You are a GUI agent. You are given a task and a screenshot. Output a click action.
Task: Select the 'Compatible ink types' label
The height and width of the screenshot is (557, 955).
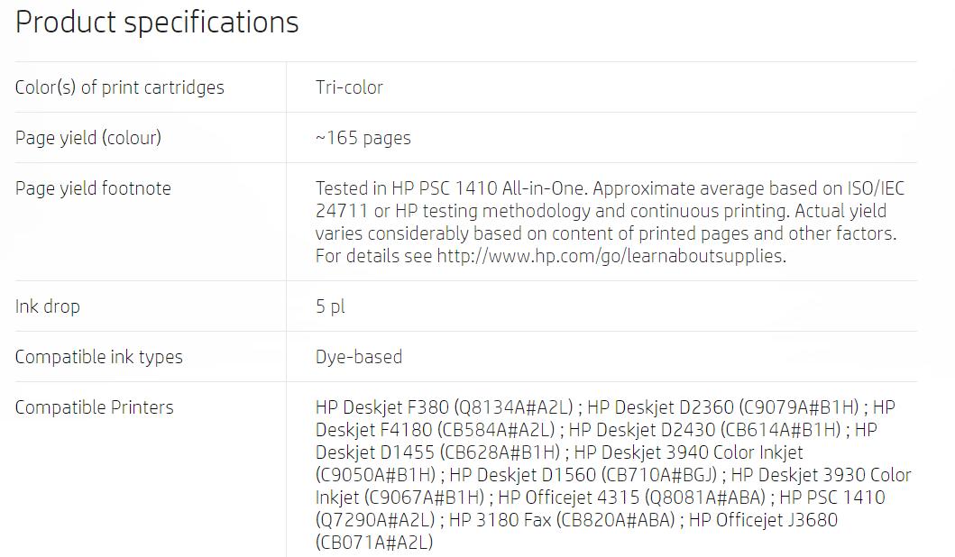click(98, 357)
